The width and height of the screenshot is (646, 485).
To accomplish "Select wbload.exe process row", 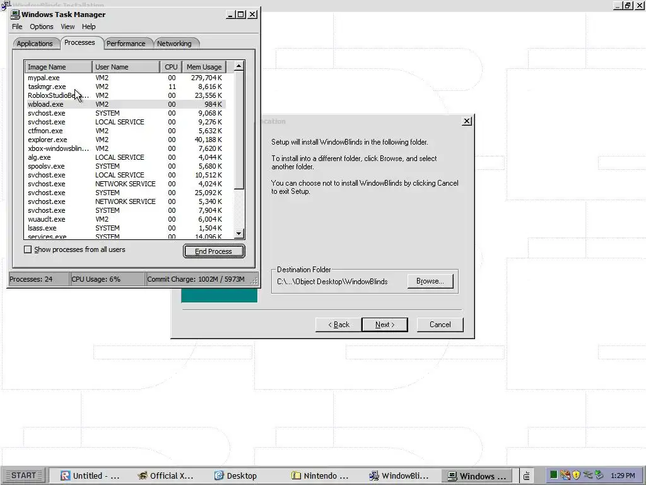I will tap(126, 104).
